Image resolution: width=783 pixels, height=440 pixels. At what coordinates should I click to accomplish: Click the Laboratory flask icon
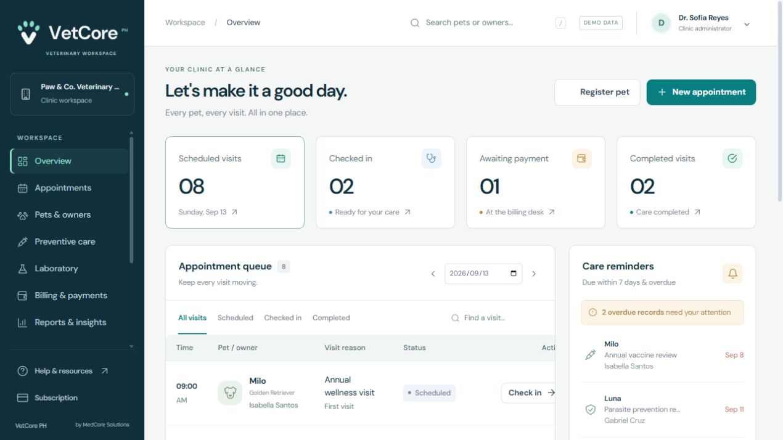coord(23,269)
